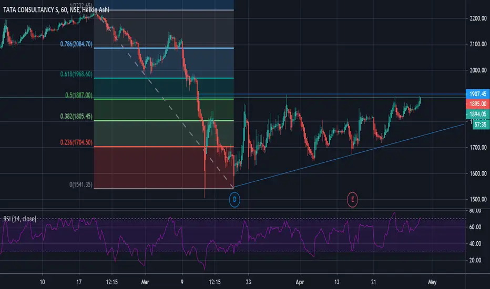Click the 17 date on time axis
This screenshot has width=490, height=289.
coord(79,282)
